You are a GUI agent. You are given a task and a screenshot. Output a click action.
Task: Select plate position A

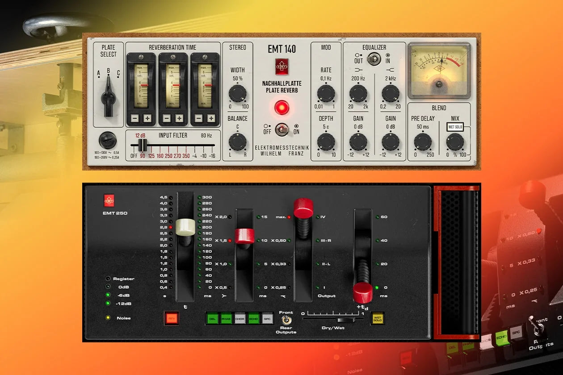[98, 73]
